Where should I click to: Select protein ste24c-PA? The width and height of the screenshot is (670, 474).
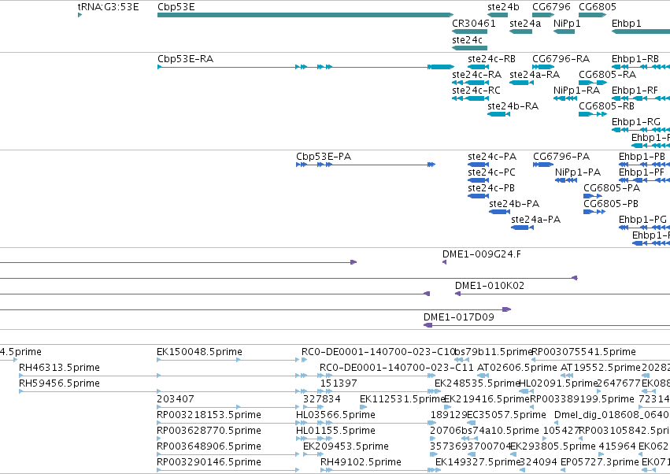479,165
